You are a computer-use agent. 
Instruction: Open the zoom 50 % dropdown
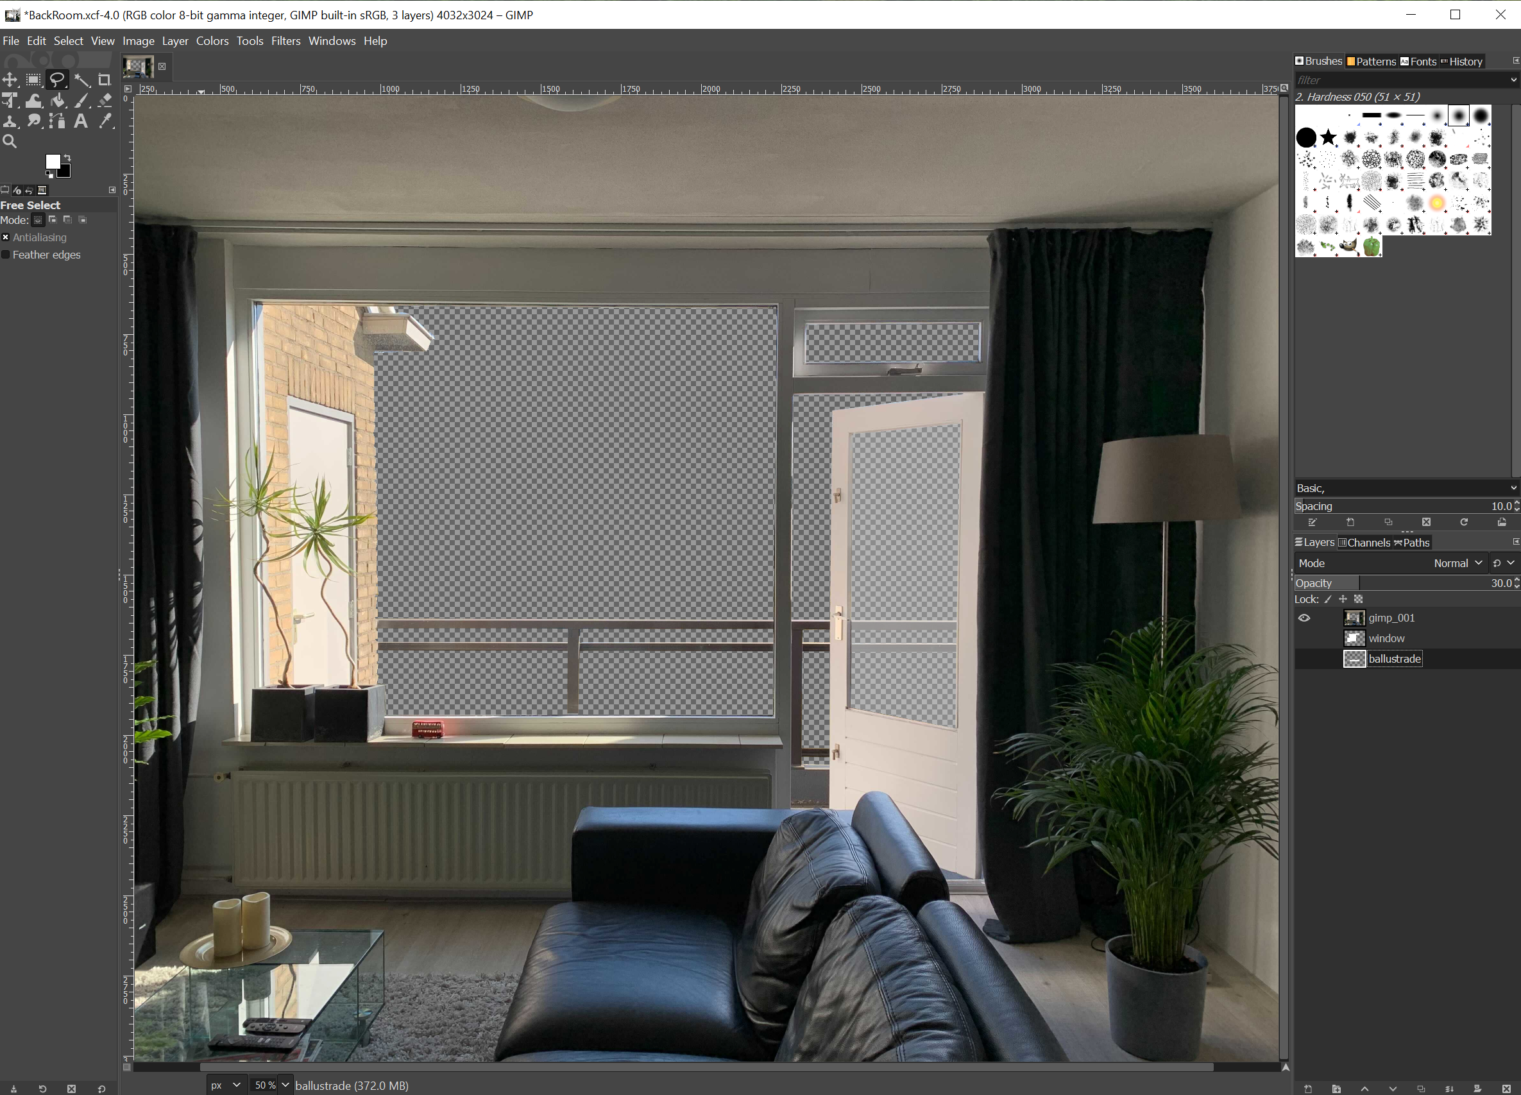pyautogui.click(x=285, y=1084)
